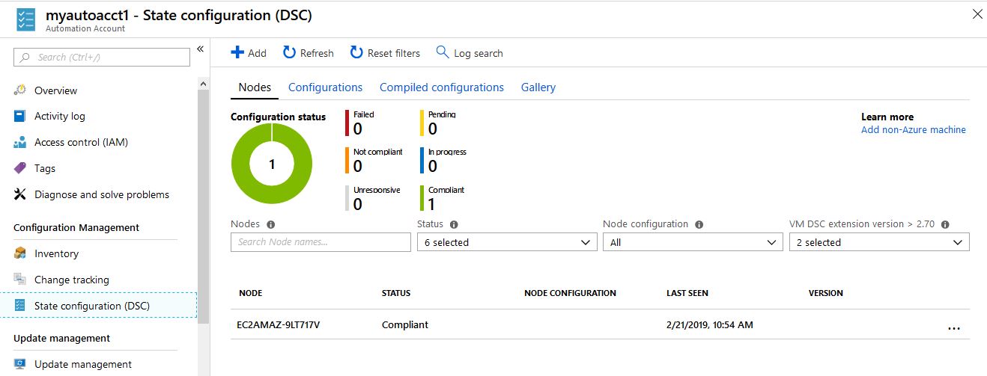Click the Search Node names field
Image resolution: width=987 pixels, height=376 pixels.
click(x=321, y=242)
